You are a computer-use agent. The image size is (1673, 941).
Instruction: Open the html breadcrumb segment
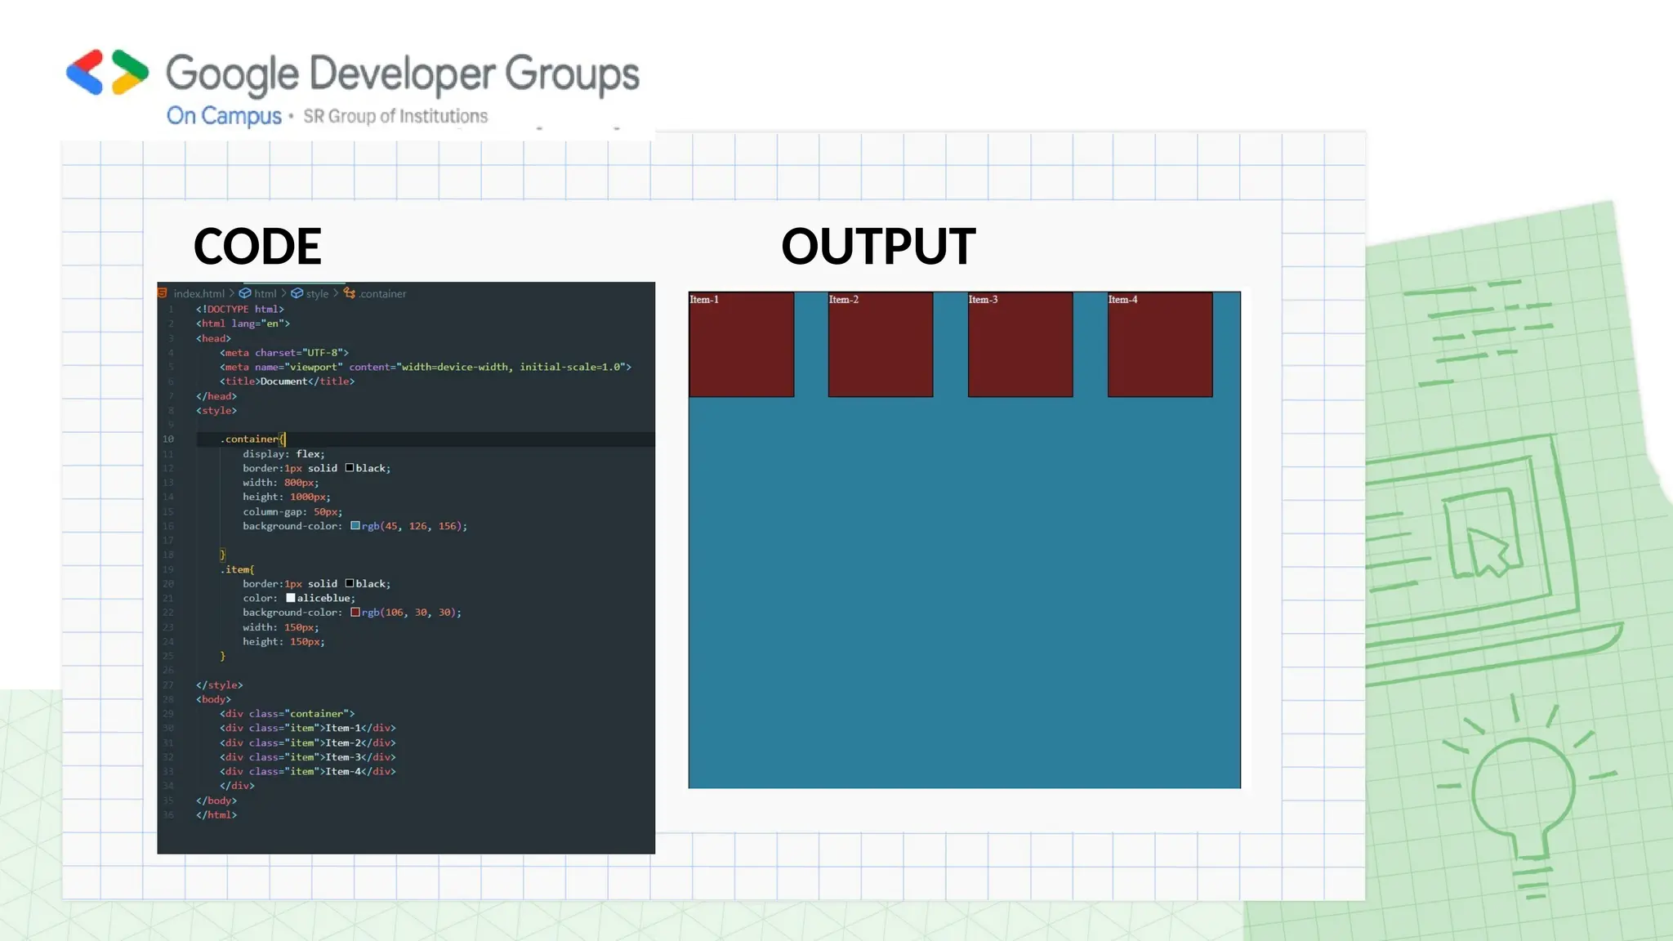coord(265,294)
